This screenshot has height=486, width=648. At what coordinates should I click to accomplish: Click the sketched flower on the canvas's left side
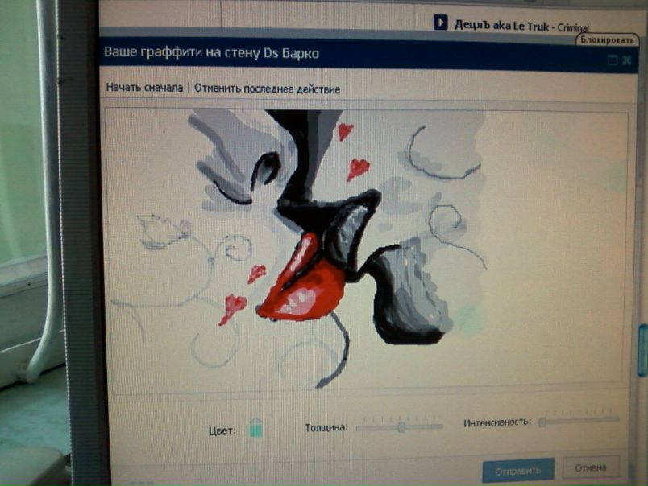pyautogui.click(x=161, y=231)
